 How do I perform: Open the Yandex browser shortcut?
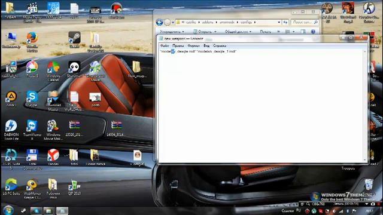[53, 158]
